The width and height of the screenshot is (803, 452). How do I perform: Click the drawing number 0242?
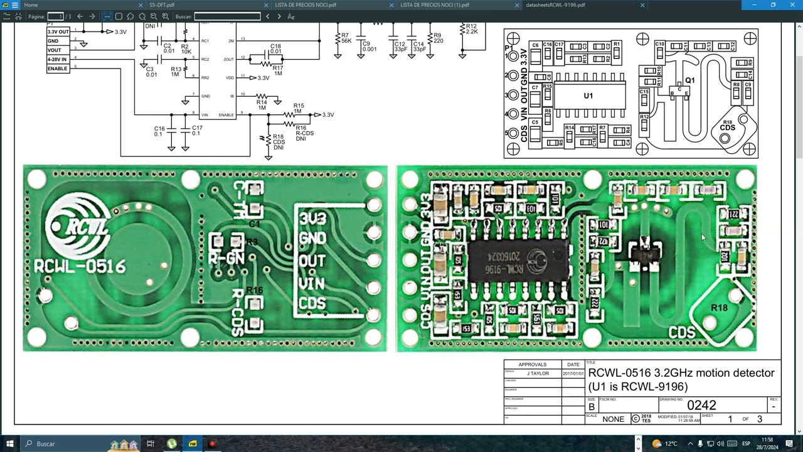pos(701,406)
